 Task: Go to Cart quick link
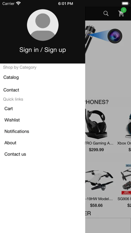[9, 109]
